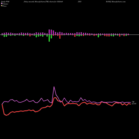Viewport: 139px width, 139px height.
Task: Click the green-red Price legend swatch
Action: point(2,6)
